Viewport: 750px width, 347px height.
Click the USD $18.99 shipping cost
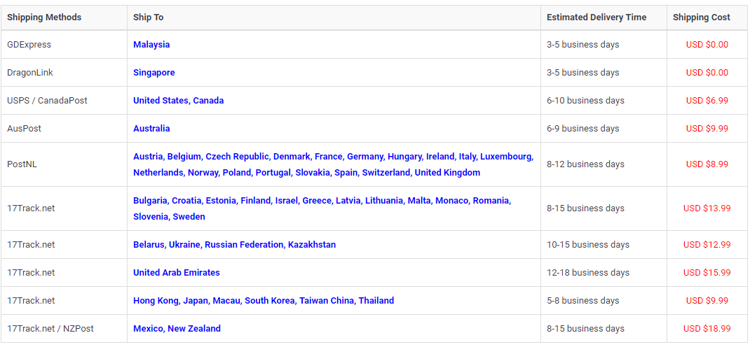tap(707, 329)
